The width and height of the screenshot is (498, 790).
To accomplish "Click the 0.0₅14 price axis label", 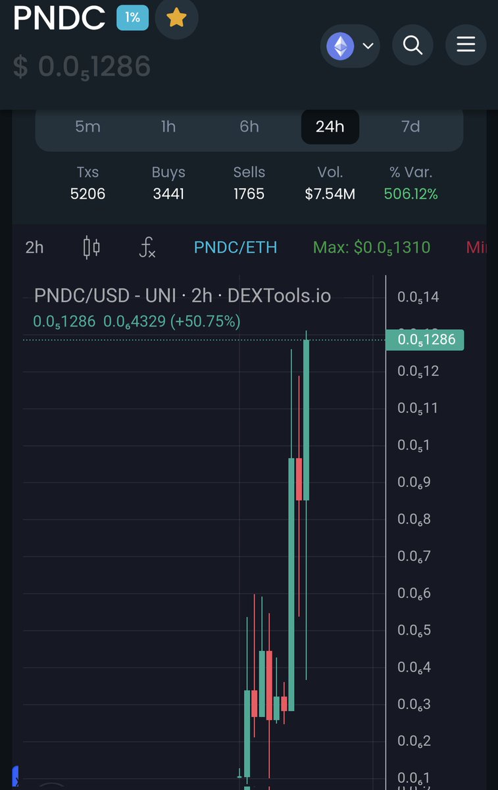I will point(418,297).
